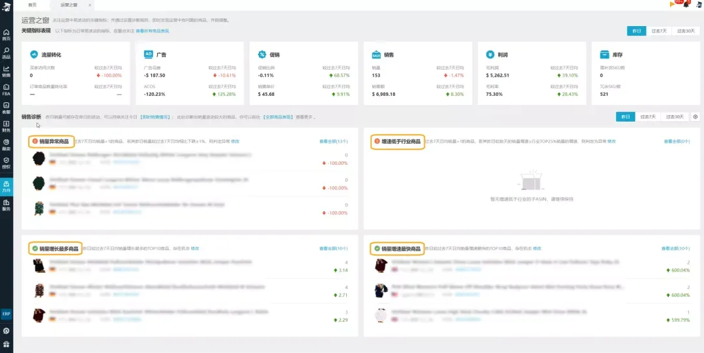Click the user avatar in top-right corner

point(699,5)
